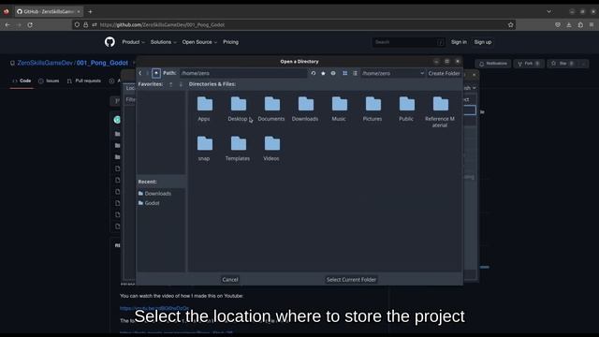Switch to list view mode

(x=355, y=73)
